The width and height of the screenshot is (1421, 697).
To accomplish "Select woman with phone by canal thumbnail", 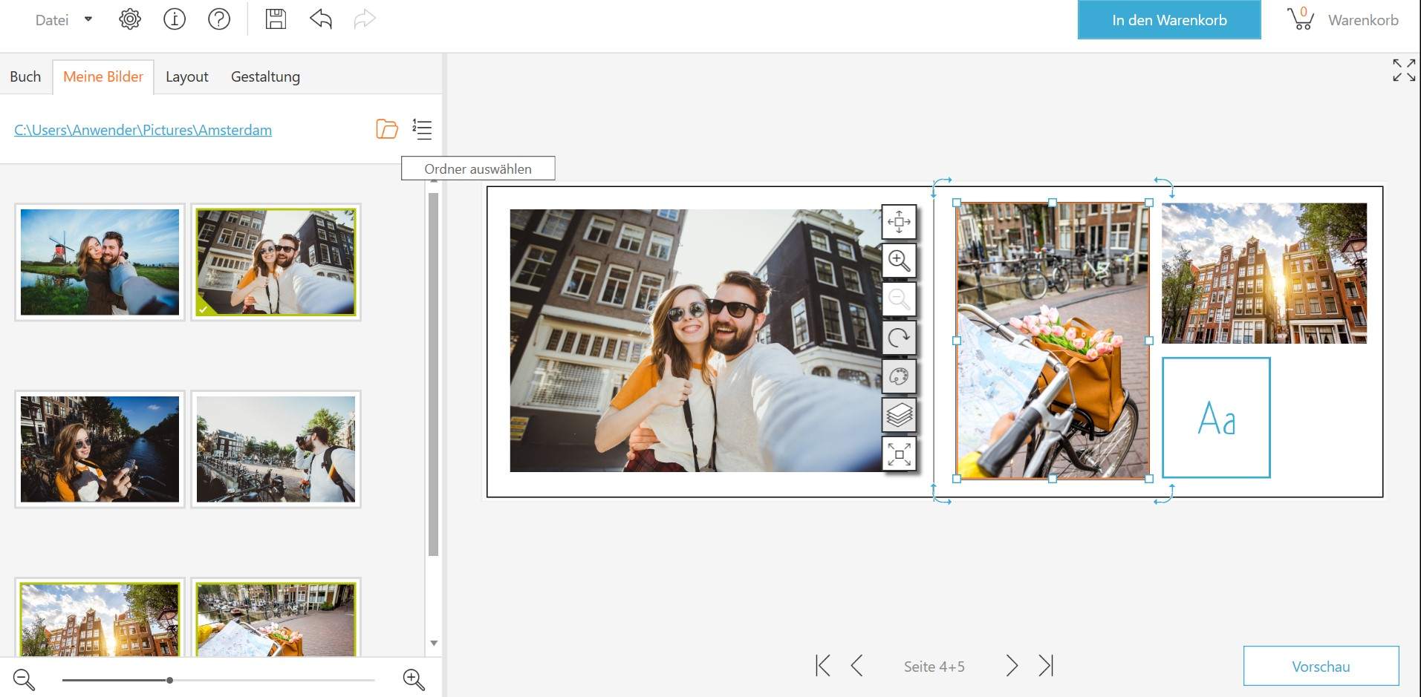I will click(100, 449).
